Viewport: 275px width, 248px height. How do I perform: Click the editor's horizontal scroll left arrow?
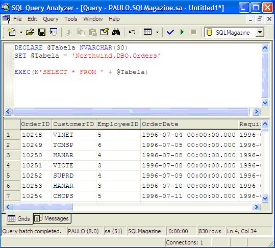tap(8, 111)
